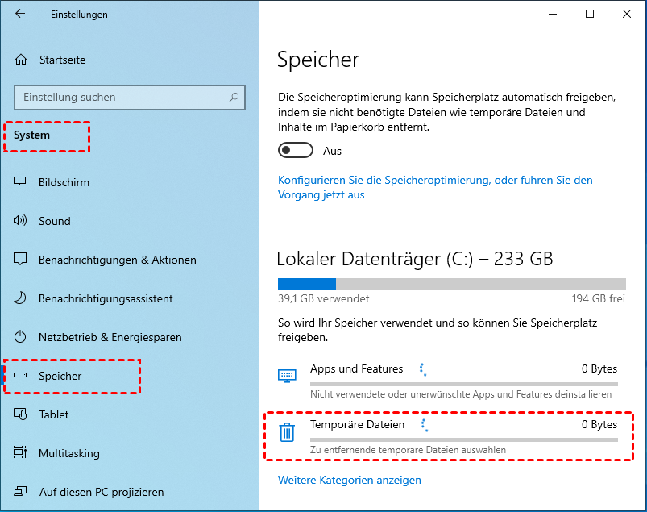Click the back arrow icon
This screenshot has height=512, width=647.
(x=20, y=14)
